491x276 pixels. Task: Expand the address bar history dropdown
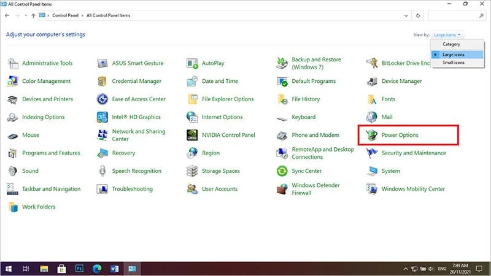click(406, 16)
